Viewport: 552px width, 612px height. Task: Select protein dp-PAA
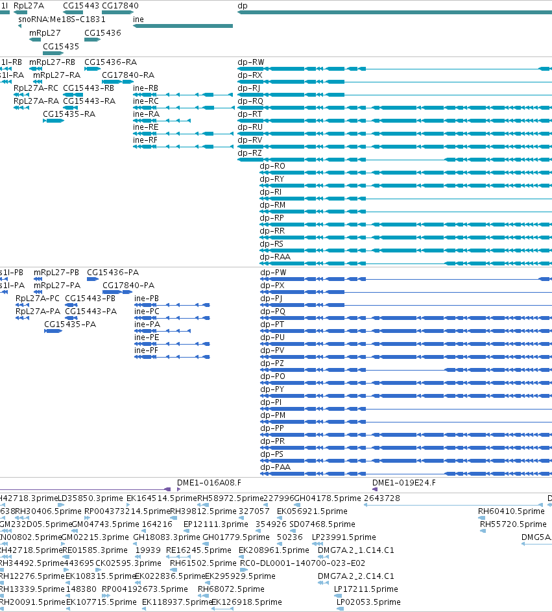point(276,467)
